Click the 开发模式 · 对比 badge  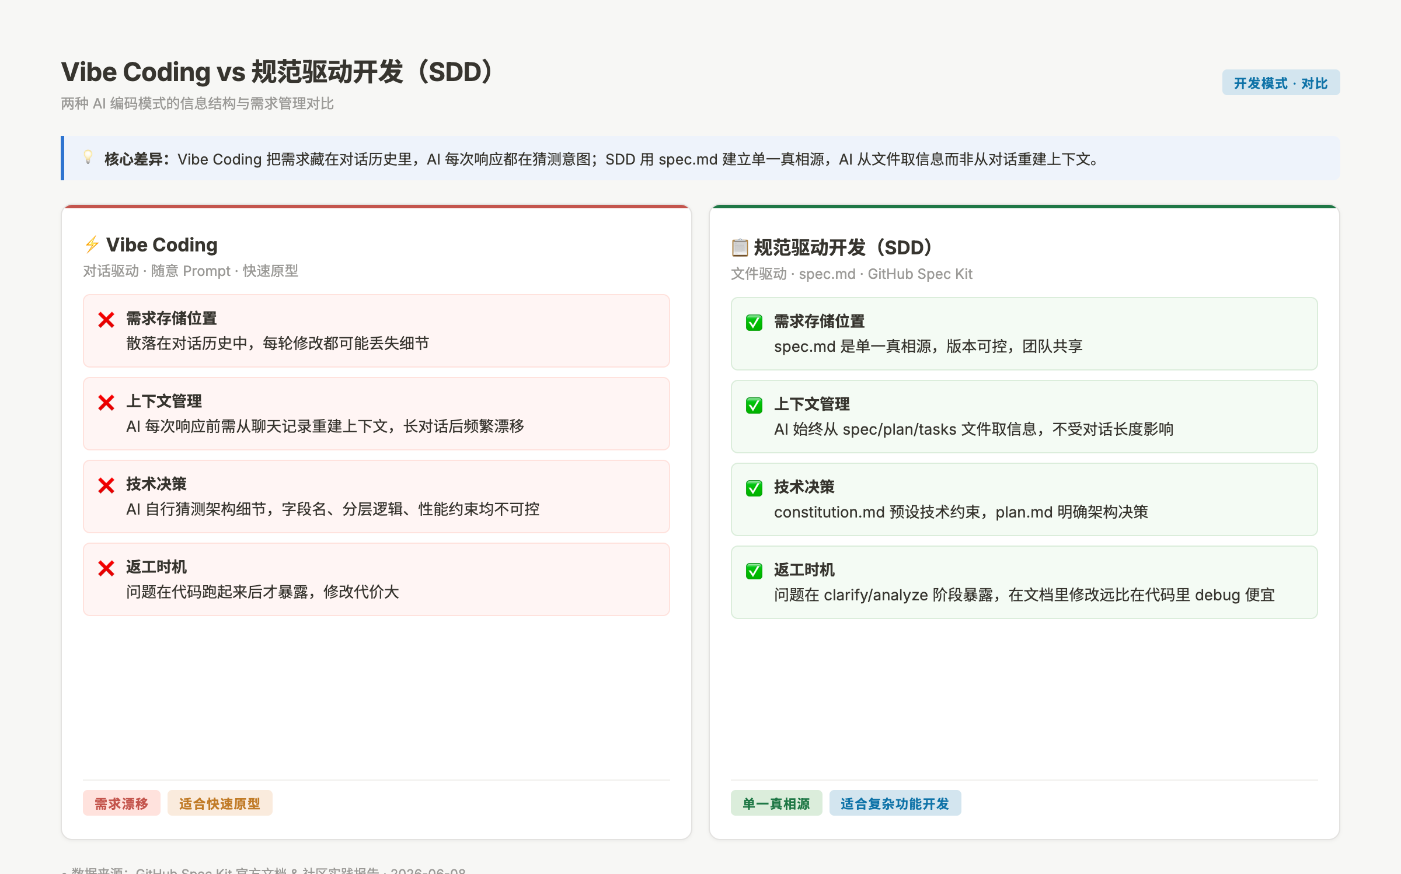coord(1281,83)
